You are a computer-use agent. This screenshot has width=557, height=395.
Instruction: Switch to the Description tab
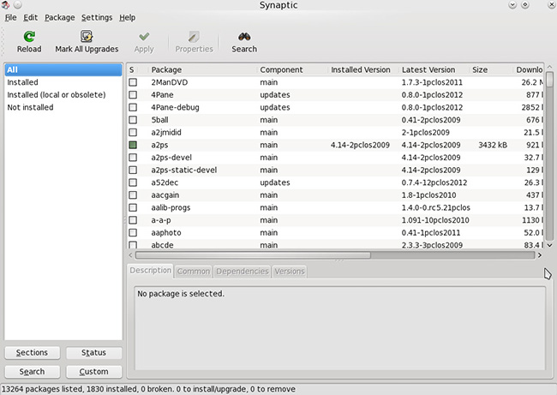coord(150,271)
